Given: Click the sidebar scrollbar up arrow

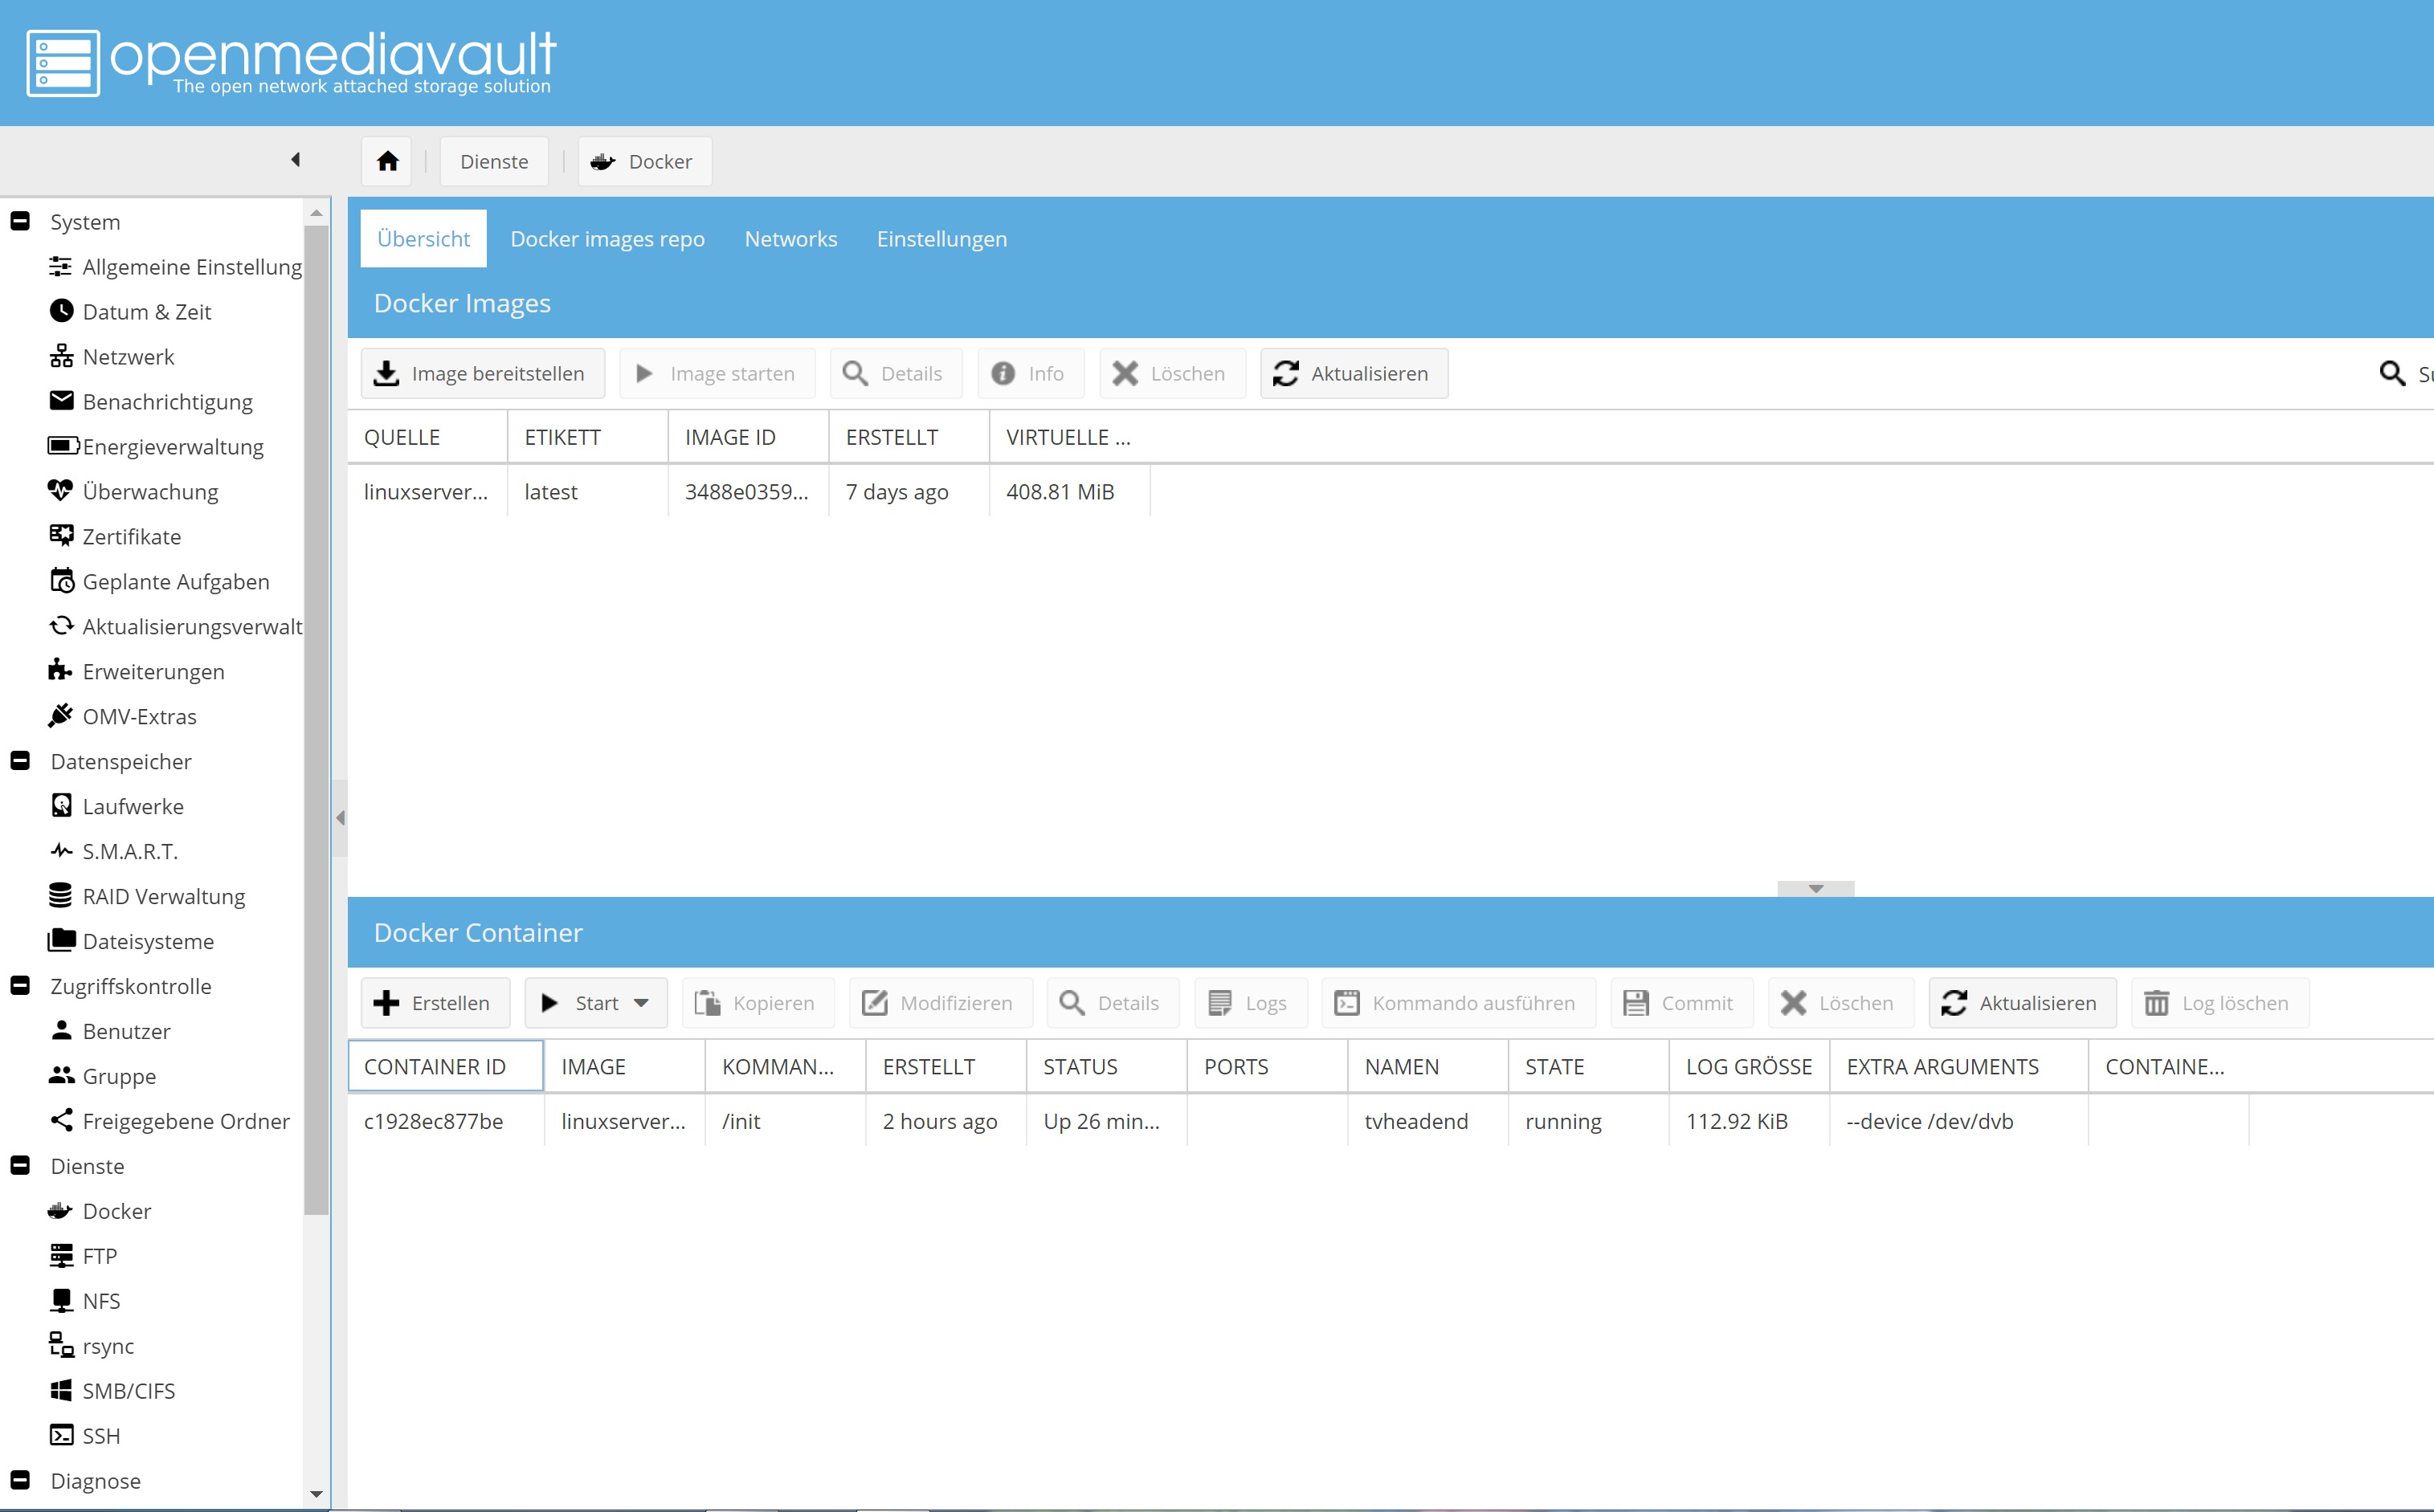Looking at the screenshot, I should (317, 213).
